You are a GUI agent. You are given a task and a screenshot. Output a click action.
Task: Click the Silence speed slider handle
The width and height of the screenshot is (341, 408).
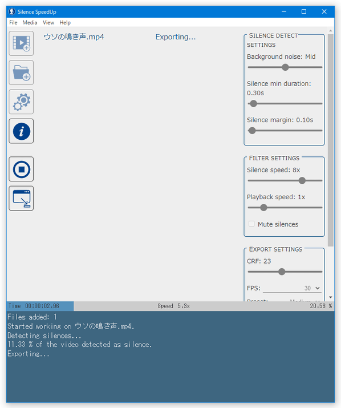tap(302, 180)
